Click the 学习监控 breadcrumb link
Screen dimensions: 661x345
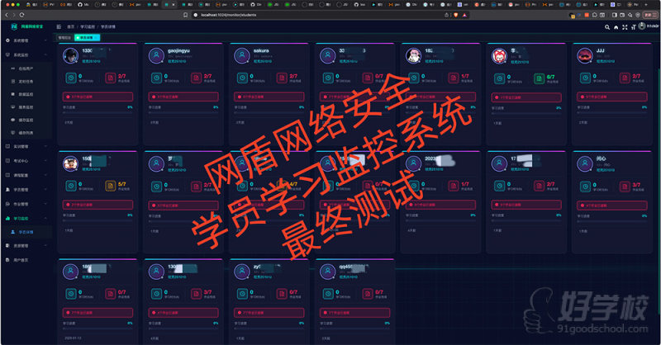pyautogui.click(x=88, y=26)
